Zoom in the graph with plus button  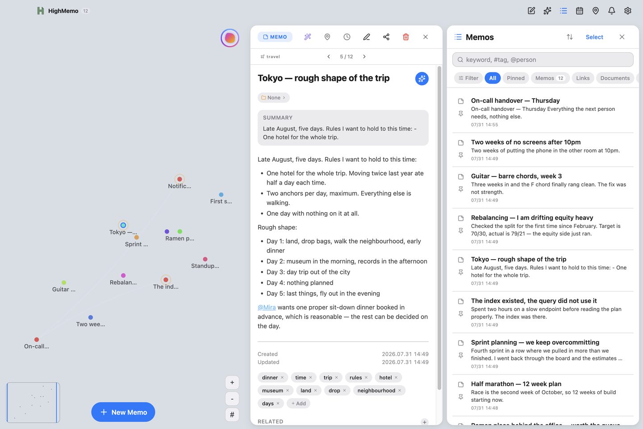tap(232, 383)
